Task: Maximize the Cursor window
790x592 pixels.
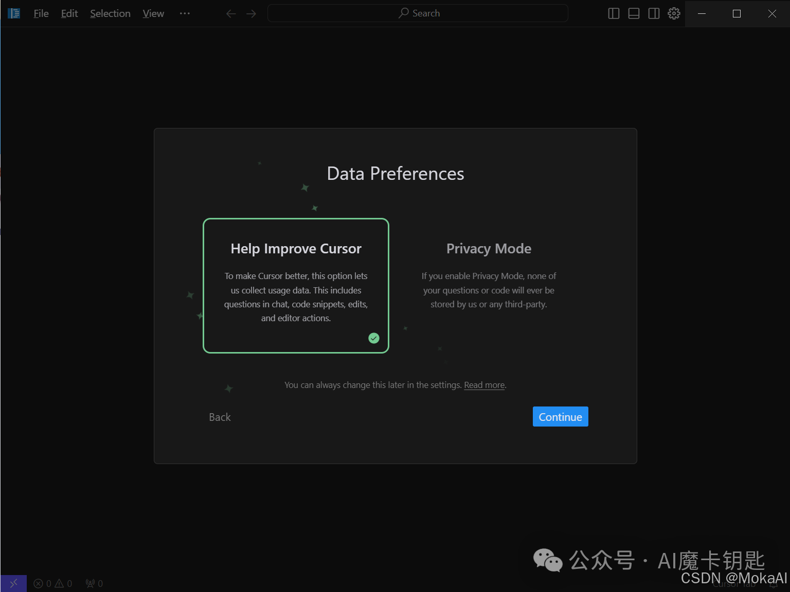Action: pyautogui.click(x=737, y=13)
